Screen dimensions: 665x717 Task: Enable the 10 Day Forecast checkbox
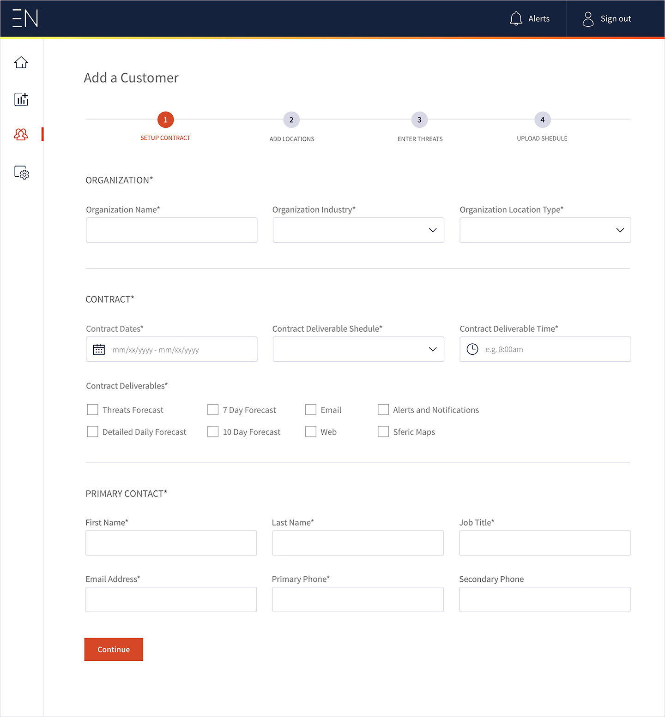(213, 431)
